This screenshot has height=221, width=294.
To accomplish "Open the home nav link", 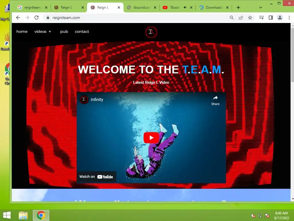I will tap(22, 32).
